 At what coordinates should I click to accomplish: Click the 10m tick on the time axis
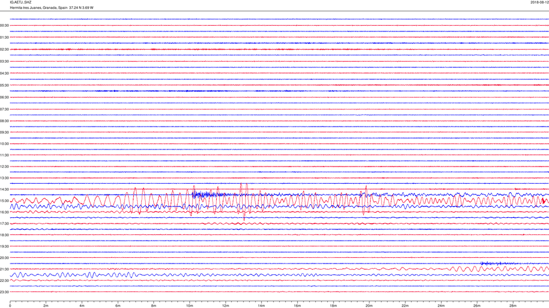coord(189,306)
